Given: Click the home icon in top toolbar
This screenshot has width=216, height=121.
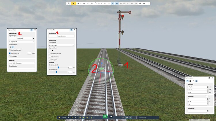Looking at the screenshot, I should (69, 3).
